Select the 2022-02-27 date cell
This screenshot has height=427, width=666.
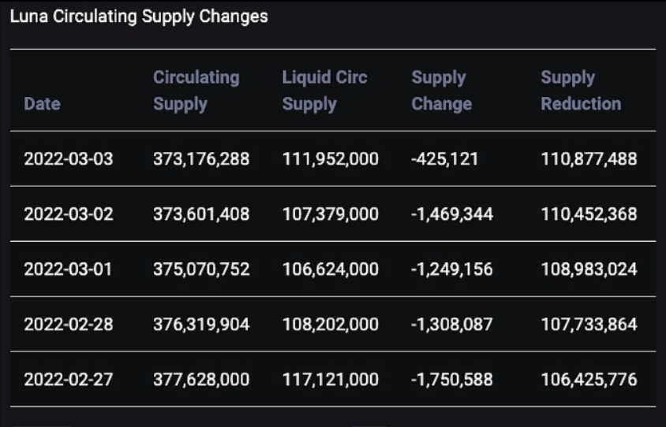tap(69, 380)
